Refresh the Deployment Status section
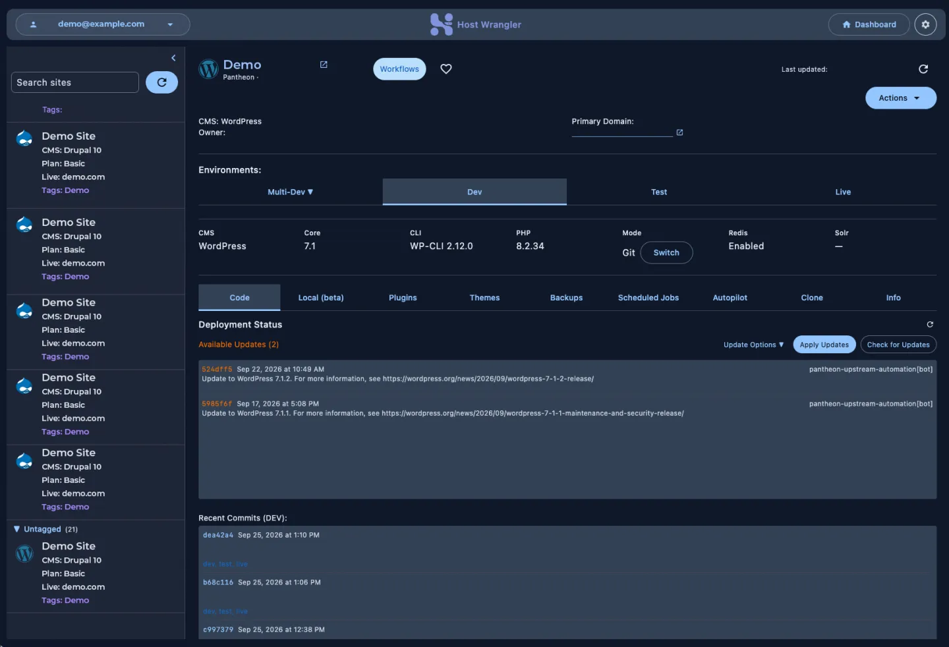This screenshot has height=647, width=949. pos(930,324)
